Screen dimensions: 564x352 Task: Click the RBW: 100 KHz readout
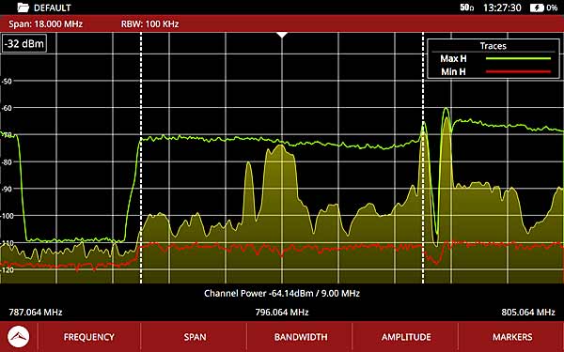point(150,24)
